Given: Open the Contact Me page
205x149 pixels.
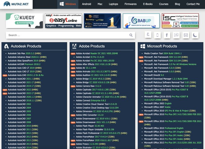Looking at the screenshot, I should coord(193,4).
